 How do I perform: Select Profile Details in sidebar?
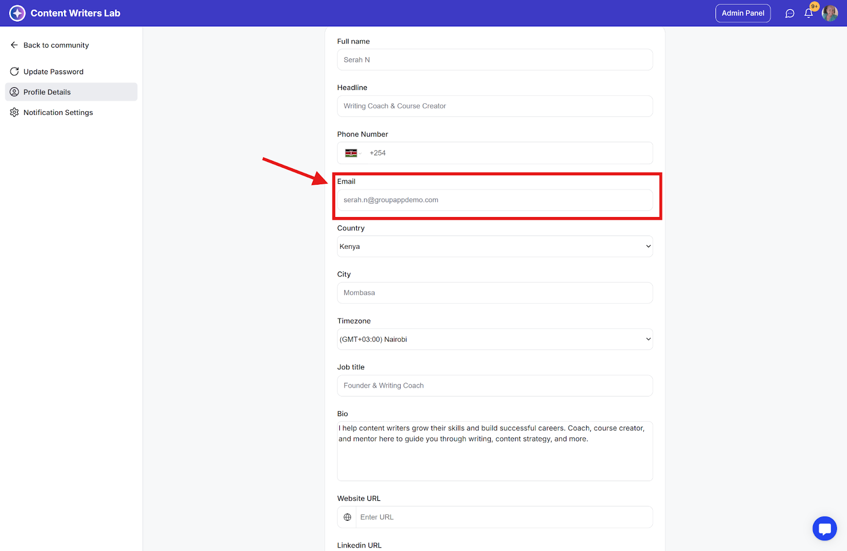click(71, 92)
